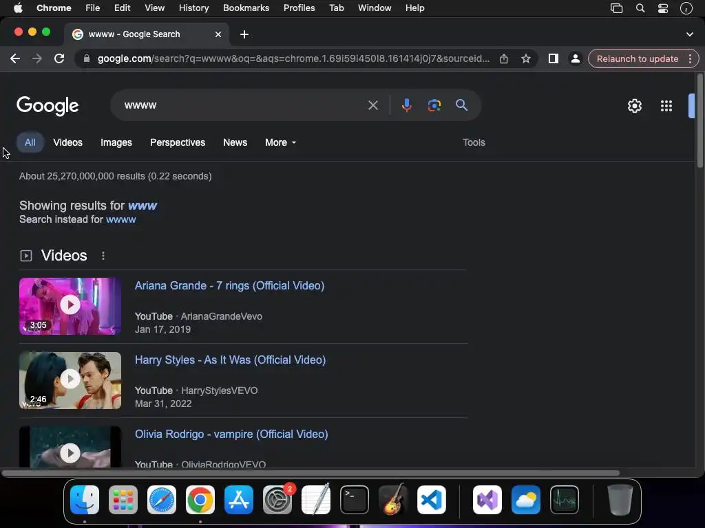Open Google quick settings gear
705x528 pixels.
click(634, 106)
